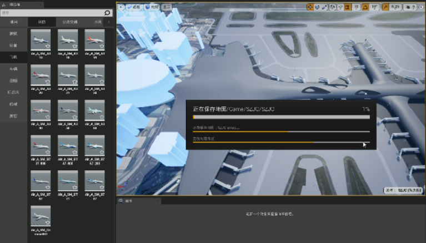Viewport: 426px width, 243px height.
Task: Click the search magnifier icon
Action: pos(107,12)
